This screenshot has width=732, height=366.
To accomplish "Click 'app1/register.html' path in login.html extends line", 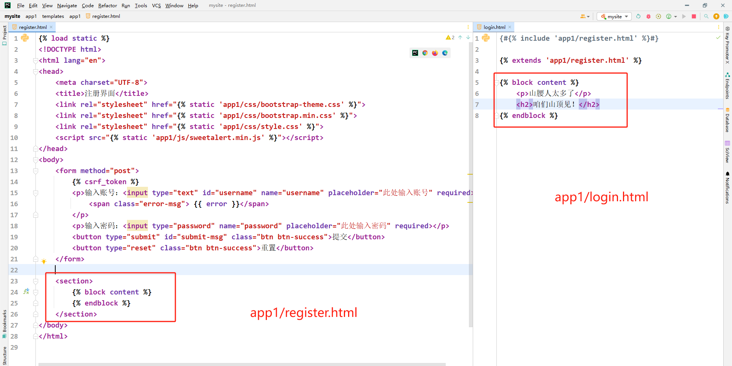I will pos(587,60).
